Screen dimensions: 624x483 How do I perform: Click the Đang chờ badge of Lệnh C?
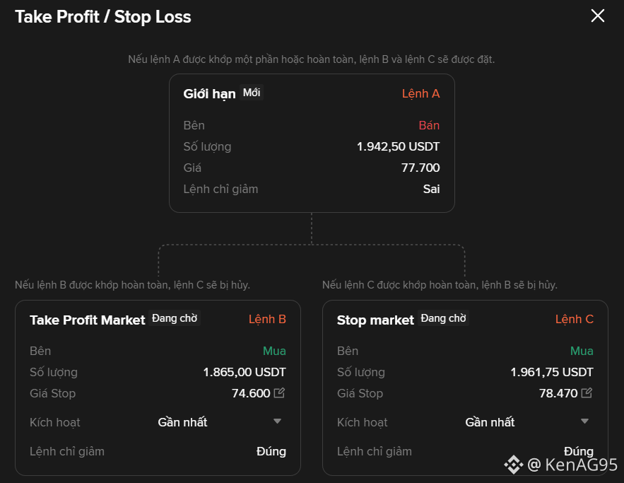click(443, 318)
